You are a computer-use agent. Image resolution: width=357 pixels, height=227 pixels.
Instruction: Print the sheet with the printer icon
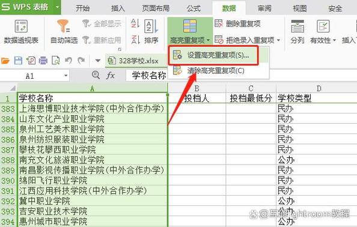click(43, 61)
